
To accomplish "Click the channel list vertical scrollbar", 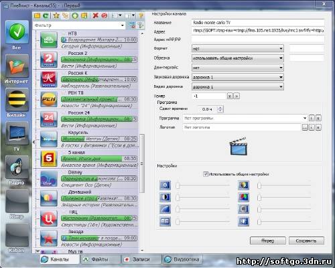I will [x=142, y=163].
